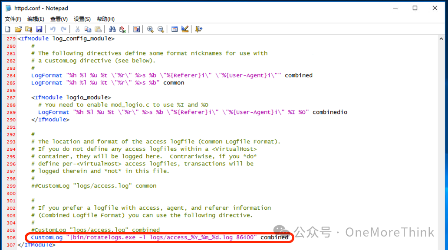Zoom in with magnifier plus icon
This screenshot has height=250, width=448.
(x=150, y=29)
